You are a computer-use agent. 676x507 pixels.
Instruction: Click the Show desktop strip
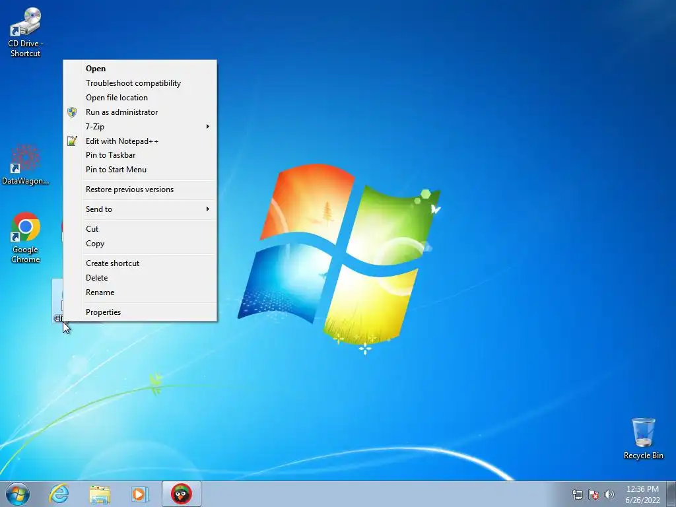[x=671, y=494]
